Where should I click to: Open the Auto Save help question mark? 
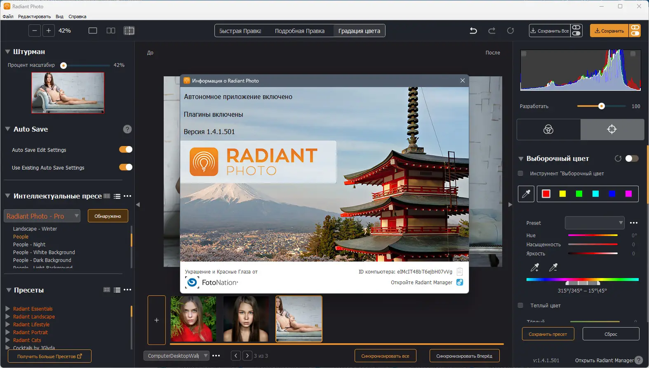[x=127, y=129]
